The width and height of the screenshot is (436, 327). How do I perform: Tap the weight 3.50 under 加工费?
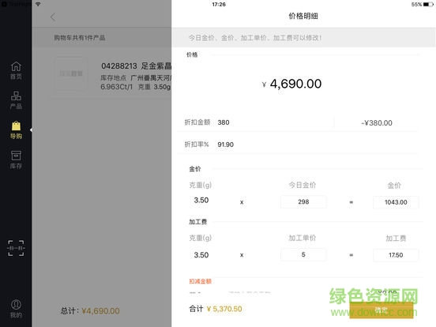pos(201,255)
